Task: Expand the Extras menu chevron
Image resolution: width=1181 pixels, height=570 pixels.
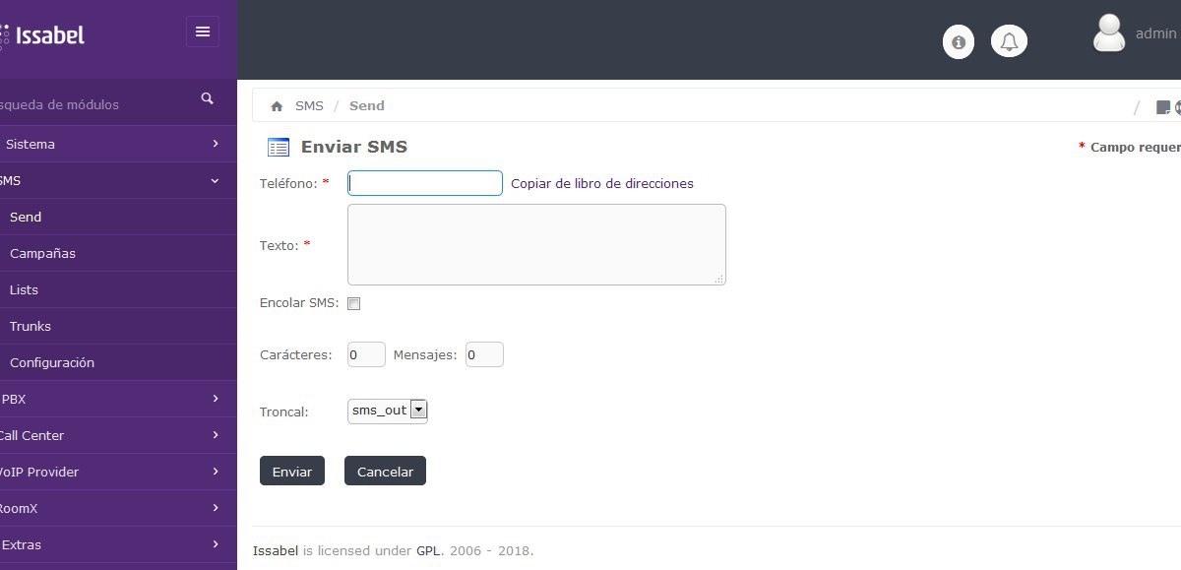Action: pyautogui.click(x=216, y=544)
